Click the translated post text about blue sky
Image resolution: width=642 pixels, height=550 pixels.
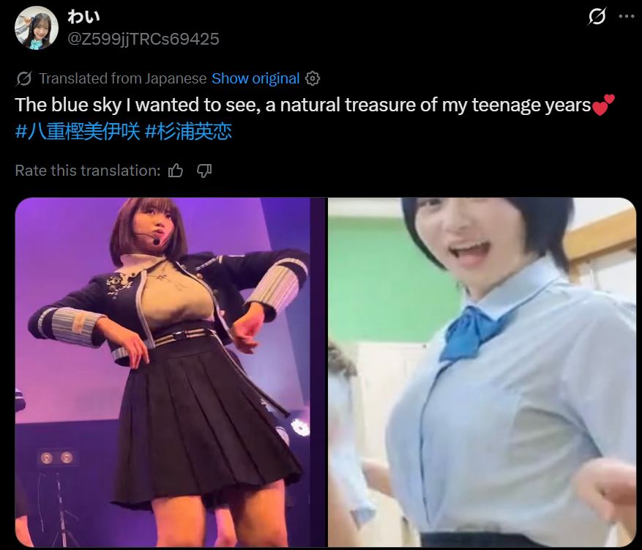pyautogui.click(x=303, y=105)
